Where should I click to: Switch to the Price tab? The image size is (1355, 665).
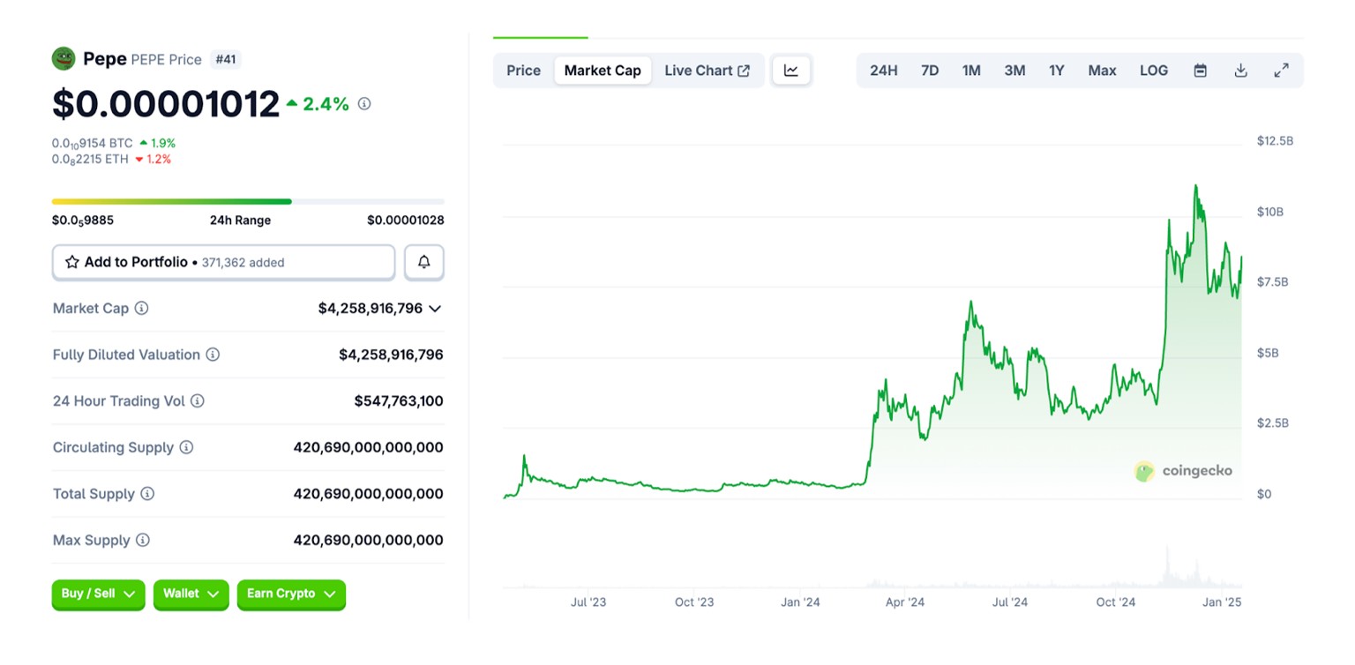coord(523,71)
